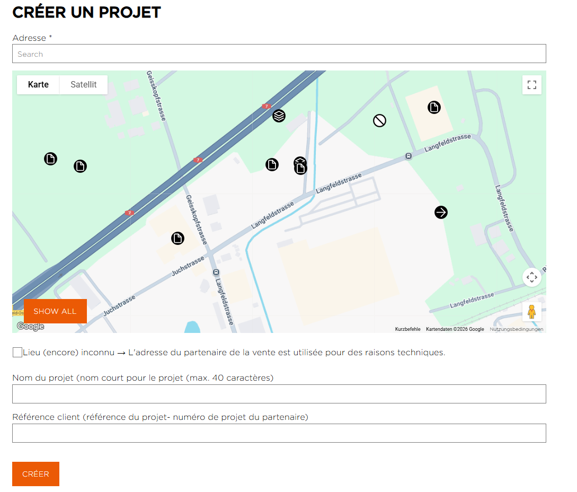Click the CRÉER button
The width and height of the screenshot is (577, 492).
[35, 474]
